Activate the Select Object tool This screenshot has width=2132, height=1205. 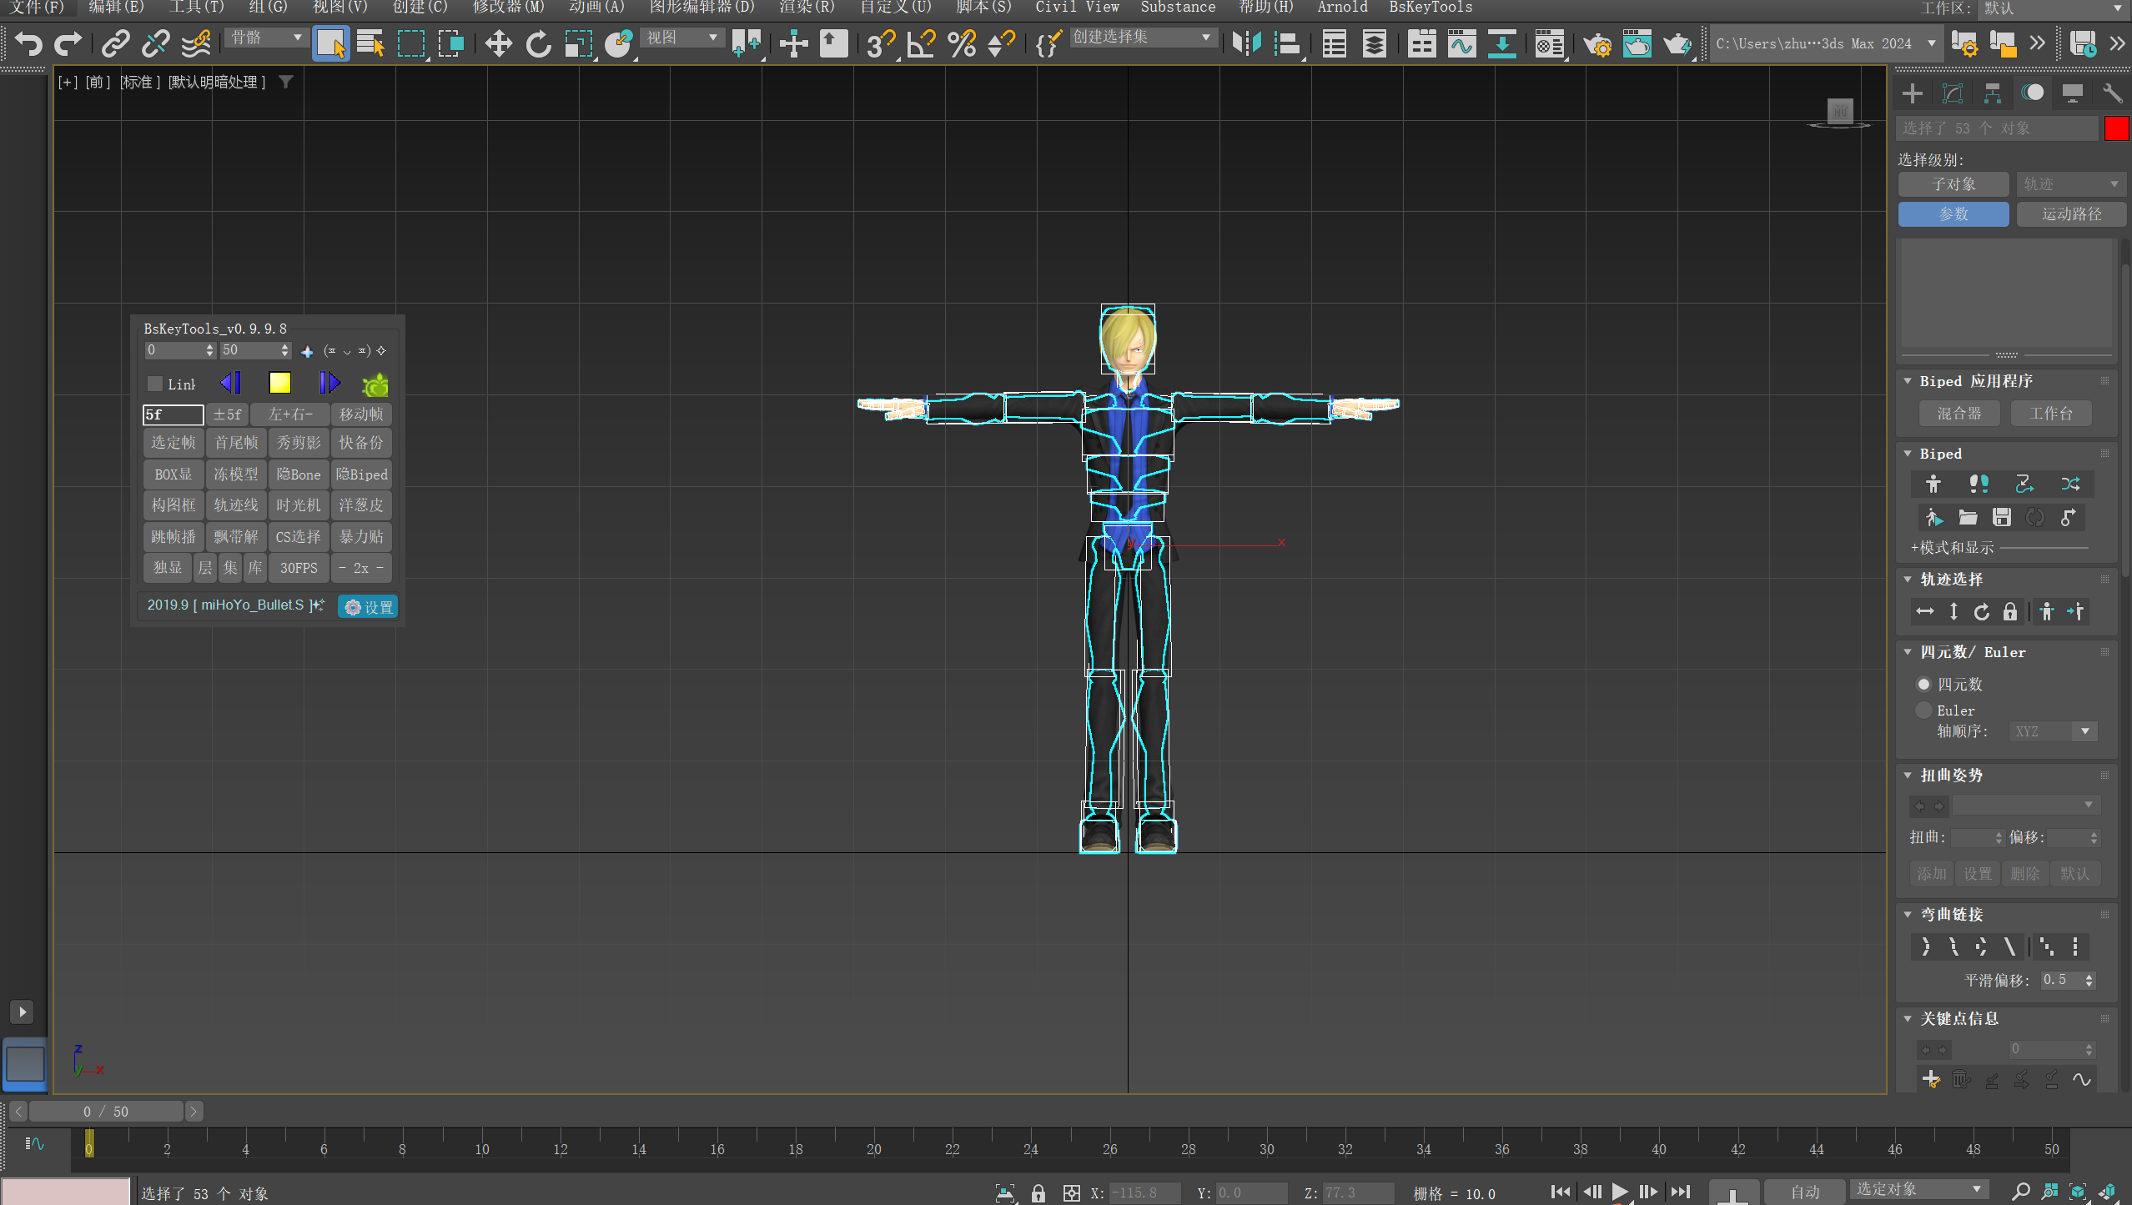tap(331, 43)
